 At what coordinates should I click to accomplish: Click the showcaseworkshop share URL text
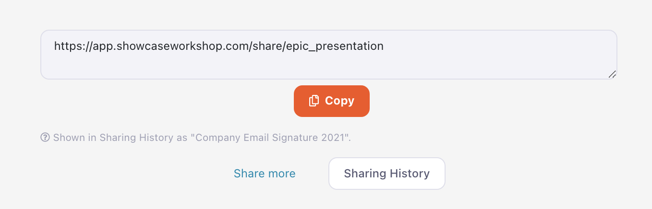(x=218, y=46)
